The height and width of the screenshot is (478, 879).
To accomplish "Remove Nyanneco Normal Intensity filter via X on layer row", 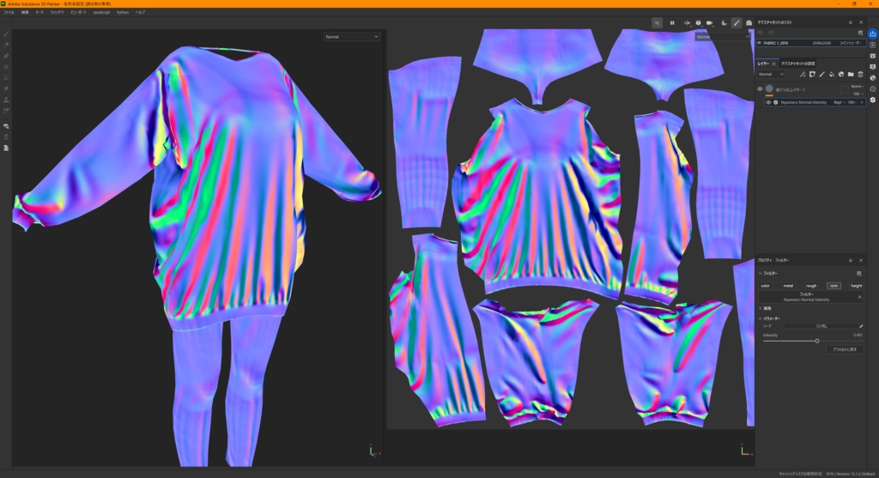I will 862,102.
